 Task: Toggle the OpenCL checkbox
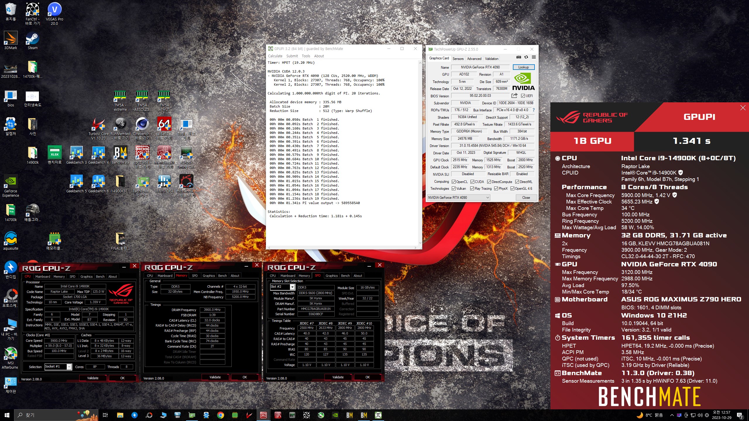[x=453, y=182]
